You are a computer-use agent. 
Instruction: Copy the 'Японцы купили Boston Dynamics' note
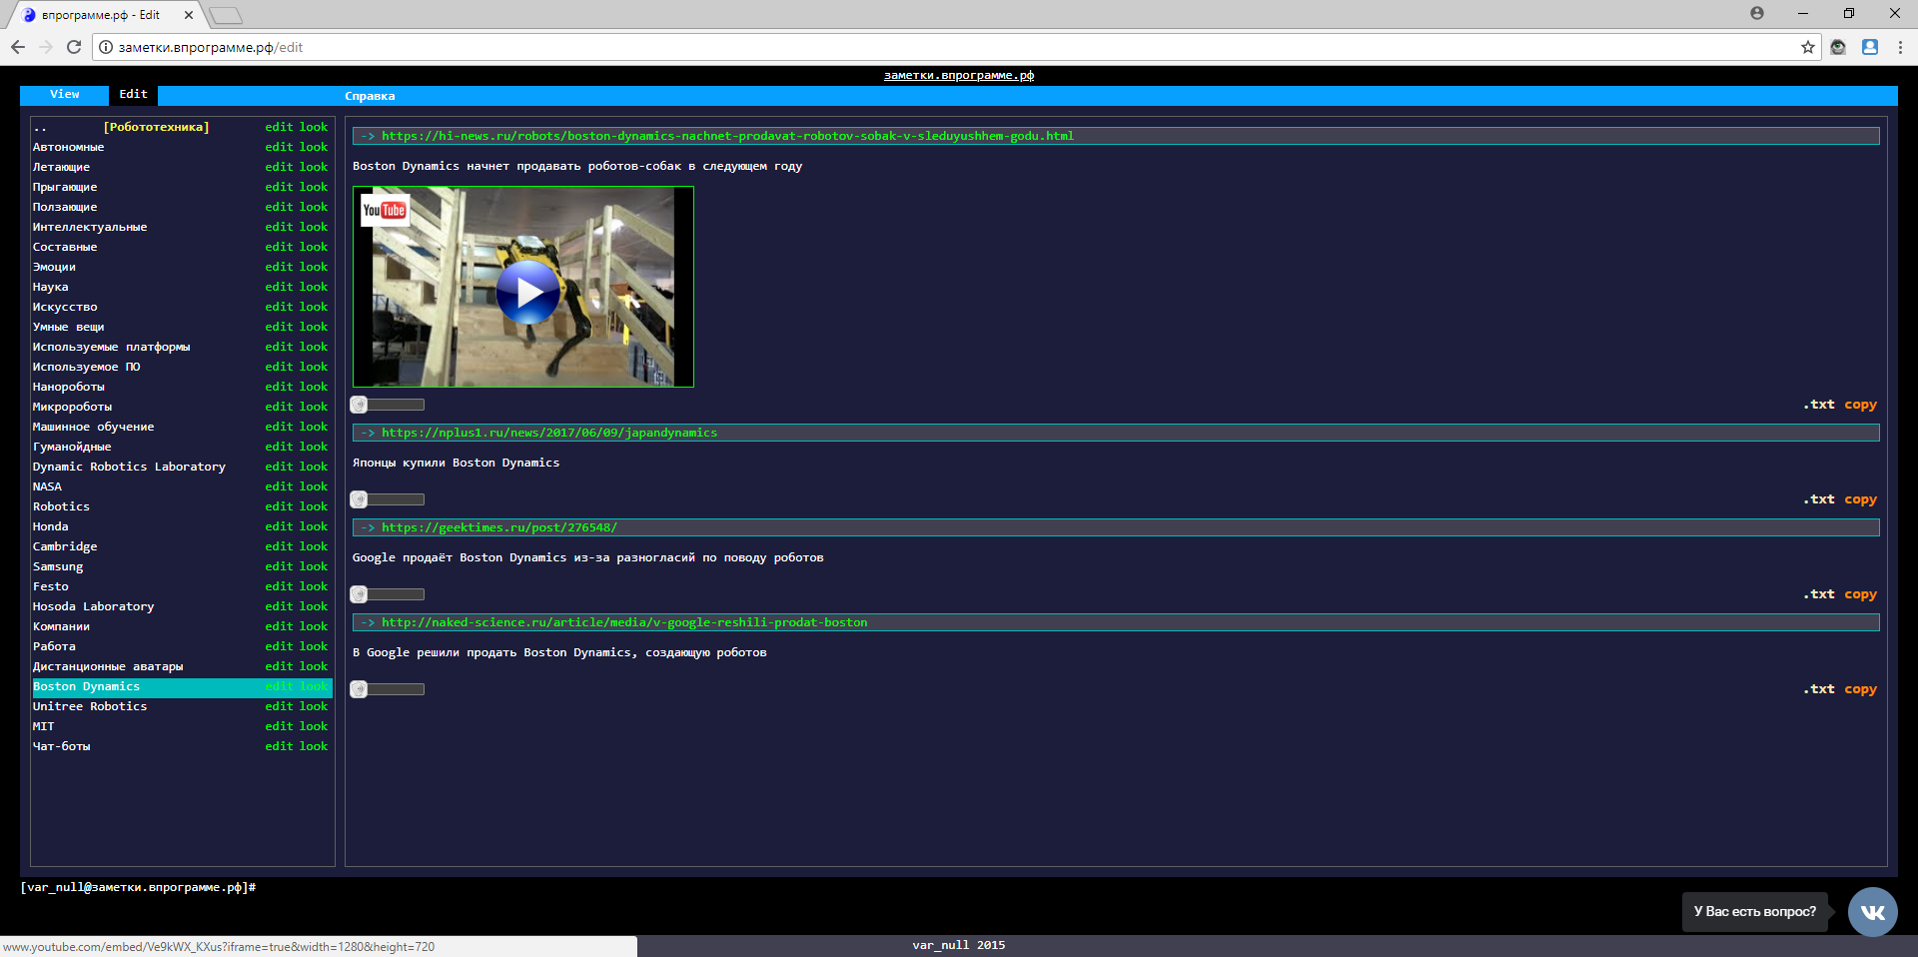(1860, 499)
